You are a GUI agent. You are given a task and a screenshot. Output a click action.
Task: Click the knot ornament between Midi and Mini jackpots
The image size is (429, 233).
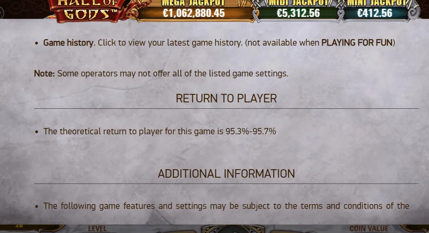coord(340,10)
